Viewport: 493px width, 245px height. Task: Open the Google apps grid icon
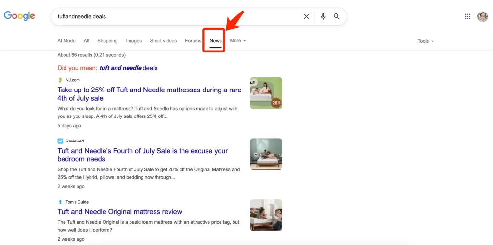pos(467,17)
